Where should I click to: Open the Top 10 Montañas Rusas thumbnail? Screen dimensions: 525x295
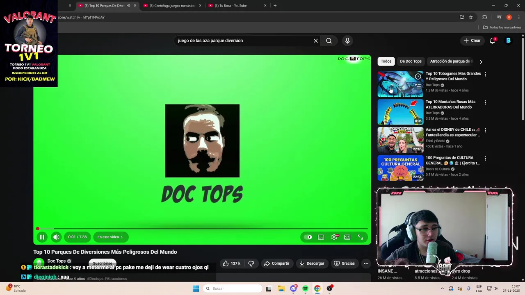400,112
